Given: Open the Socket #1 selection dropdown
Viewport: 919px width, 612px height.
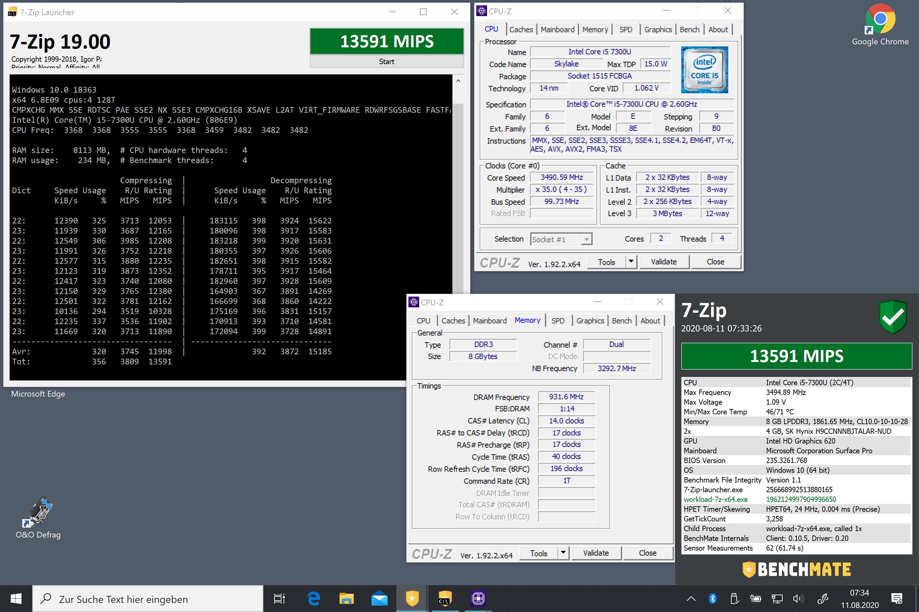Looking at the screenshot, I should (x=561, y=239).
